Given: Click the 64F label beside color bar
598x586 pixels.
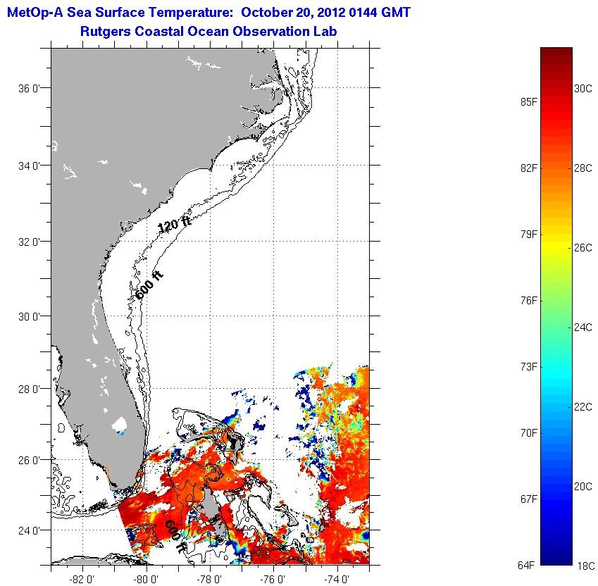Looking at the screenshot, I should tap(526, 566).
